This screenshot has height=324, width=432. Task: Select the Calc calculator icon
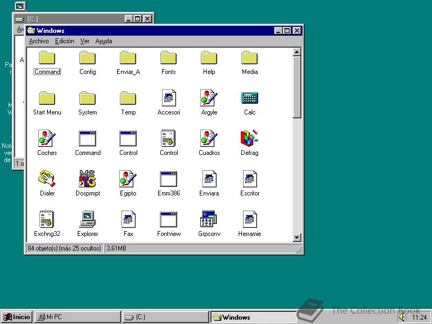(249, 98)
